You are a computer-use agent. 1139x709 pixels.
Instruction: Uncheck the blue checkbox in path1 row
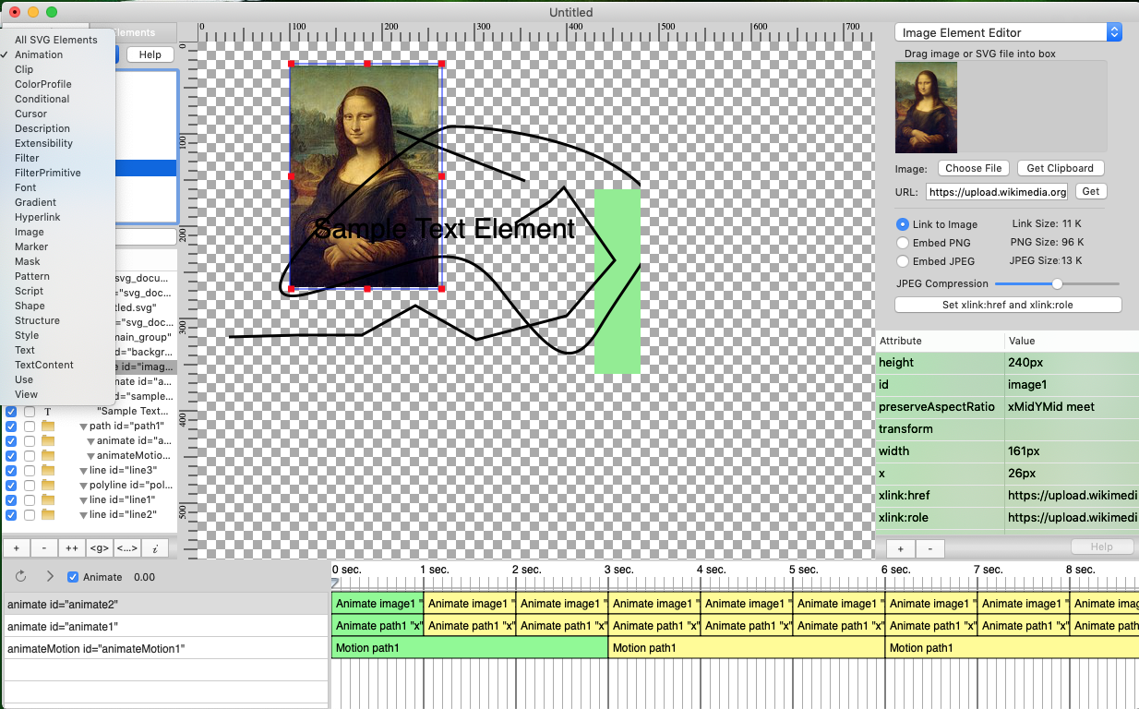tap(11, 427)
